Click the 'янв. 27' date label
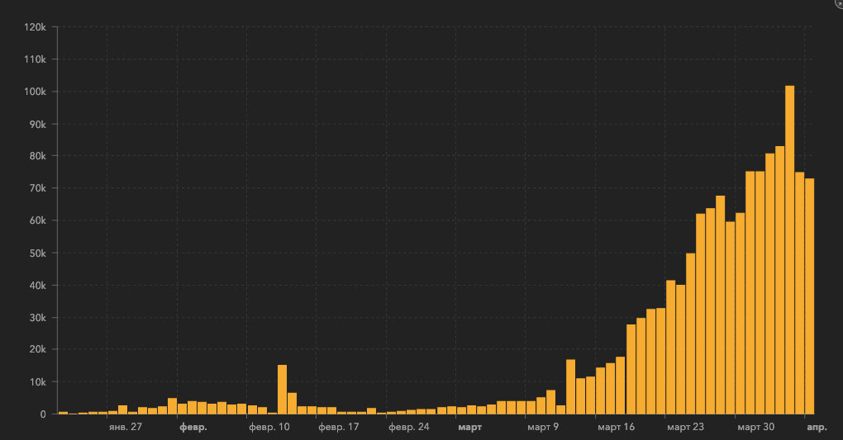This screenshot has width=843, height=440. 126,427
